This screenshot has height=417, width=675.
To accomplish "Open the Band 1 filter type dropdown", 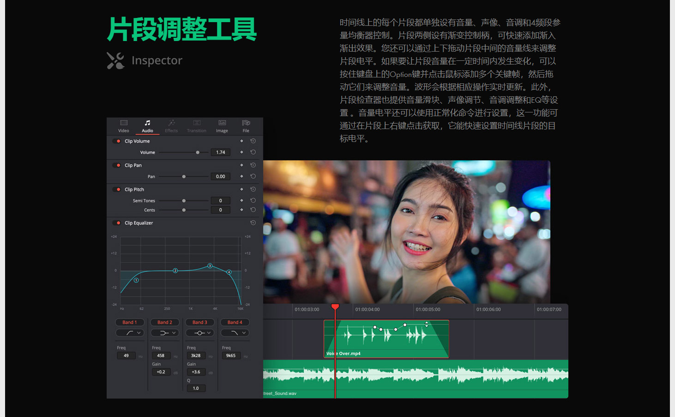I will coord(130,333).
